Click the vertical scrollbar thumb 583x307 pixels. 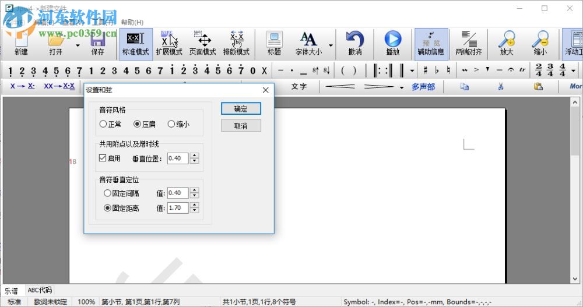coord(575,132)
